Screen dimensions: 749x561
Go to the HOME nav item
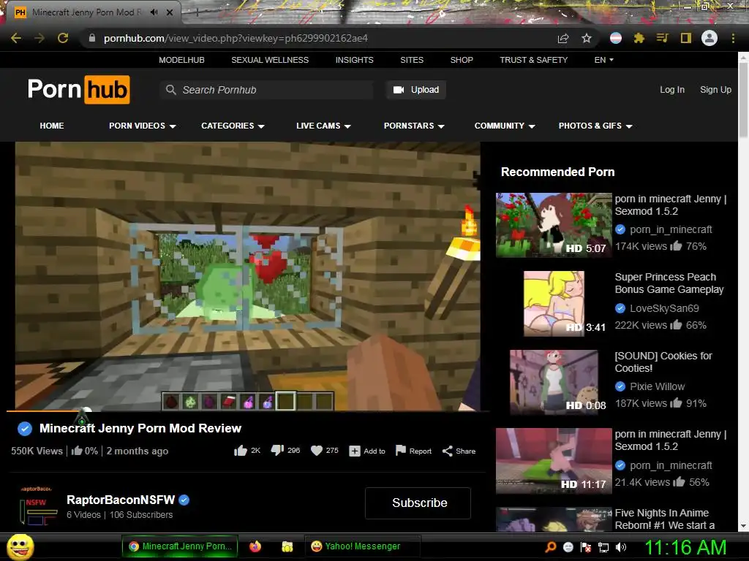[52, 126]
